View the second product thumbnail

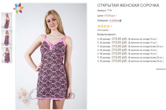coord(6,38)
